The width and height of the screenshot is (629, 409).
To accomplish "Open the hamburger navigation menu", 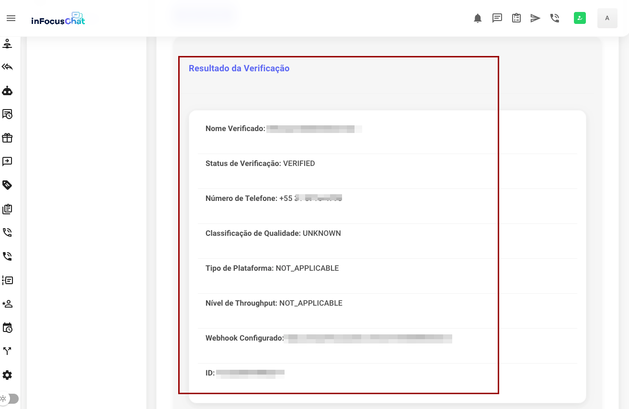I will 11,19.
